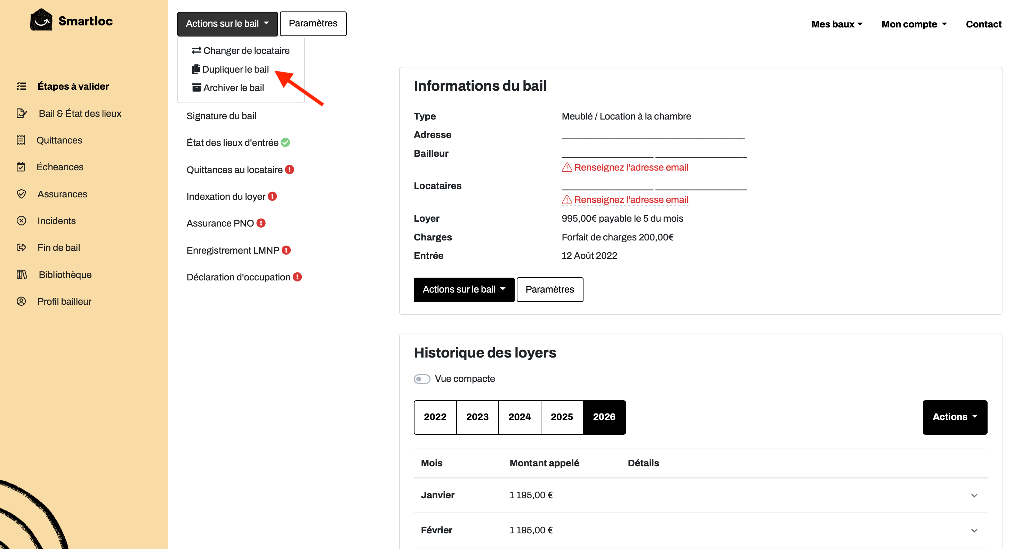Click the Bibliothèque books icon
This screenshot has height=549, width=1014.
pos(22,274)
